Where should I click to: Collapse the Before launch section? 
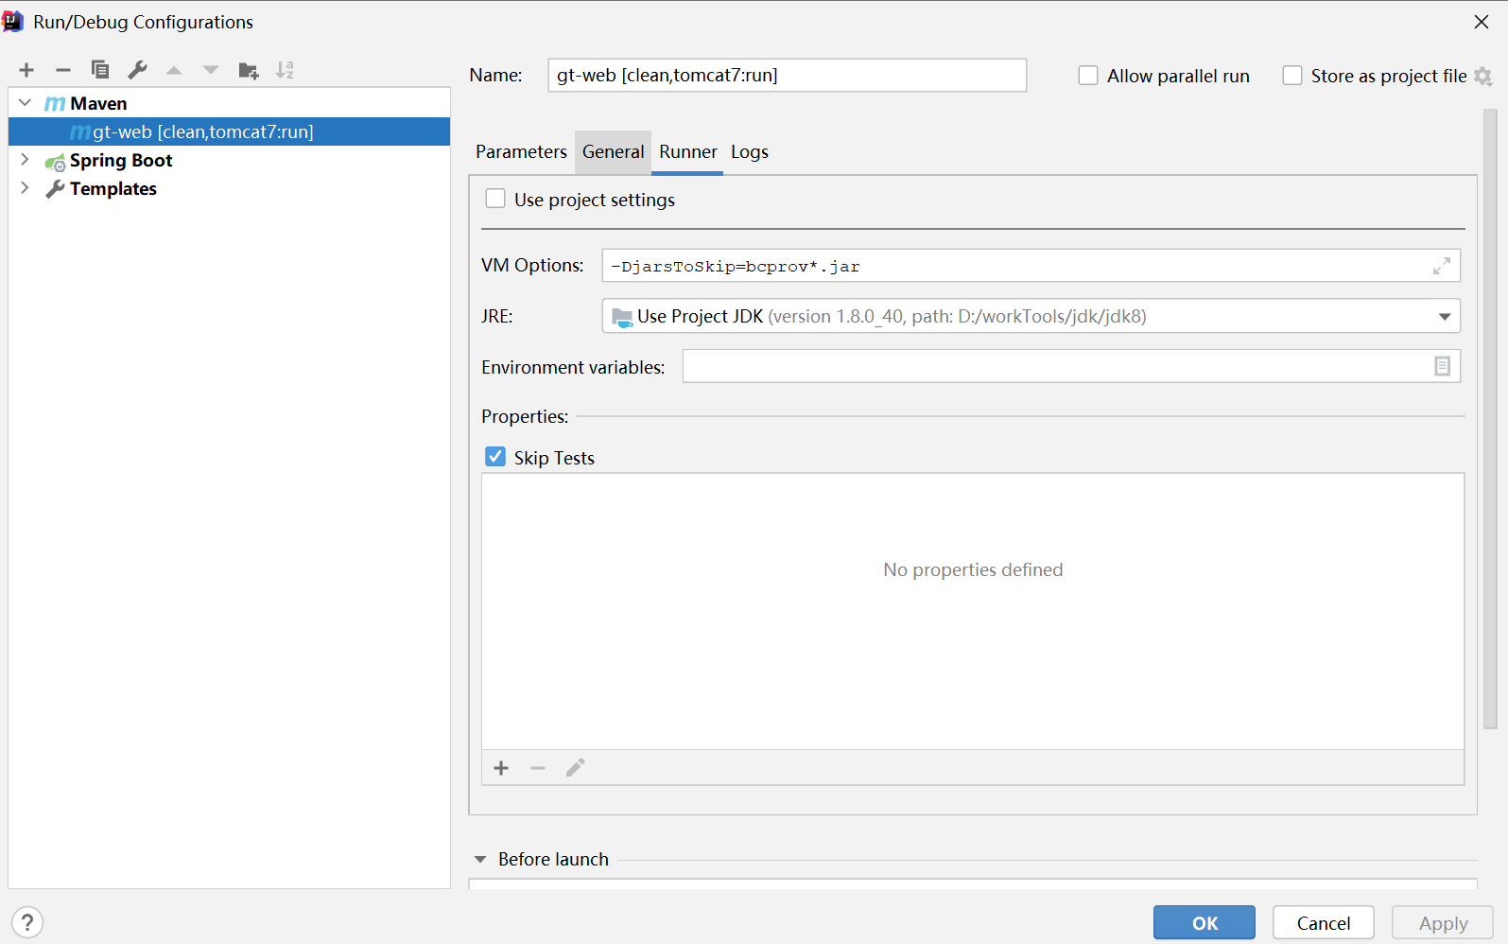(480, 859)
